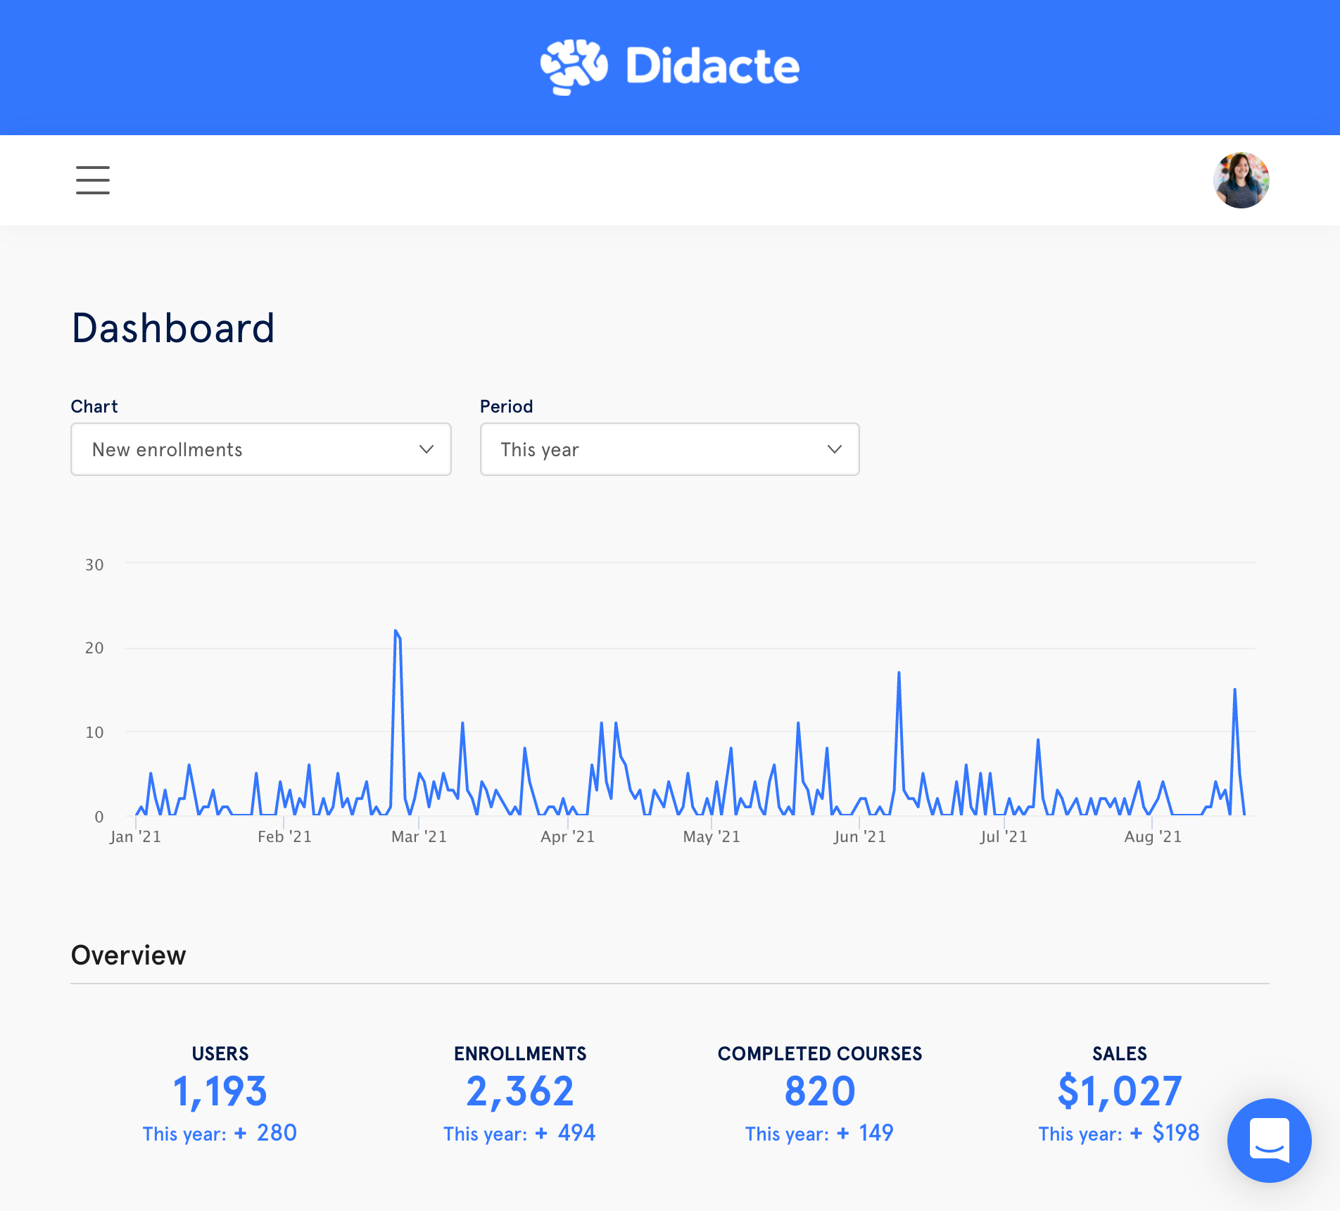Select the ENROLLMENTS total 2,362
This screenshot has width=1340, height=1211.
click(520, 1091)
